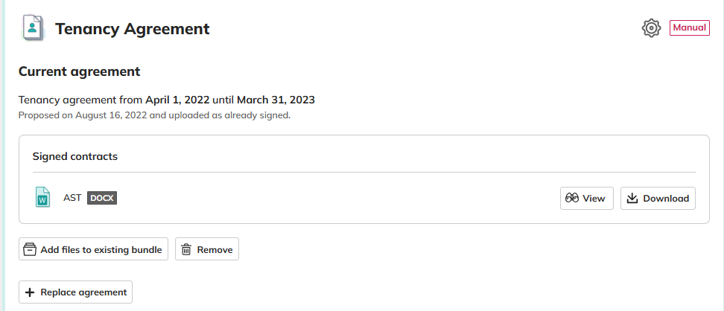
Task: Click the download arrow icon
Action: (632, 199)
